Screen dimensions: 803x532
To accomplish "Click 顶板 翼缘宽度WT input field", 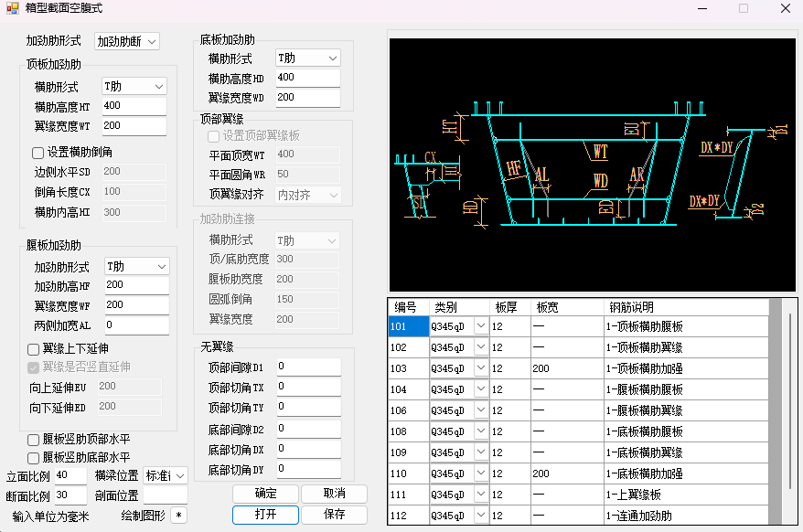I will coord(134,126).
